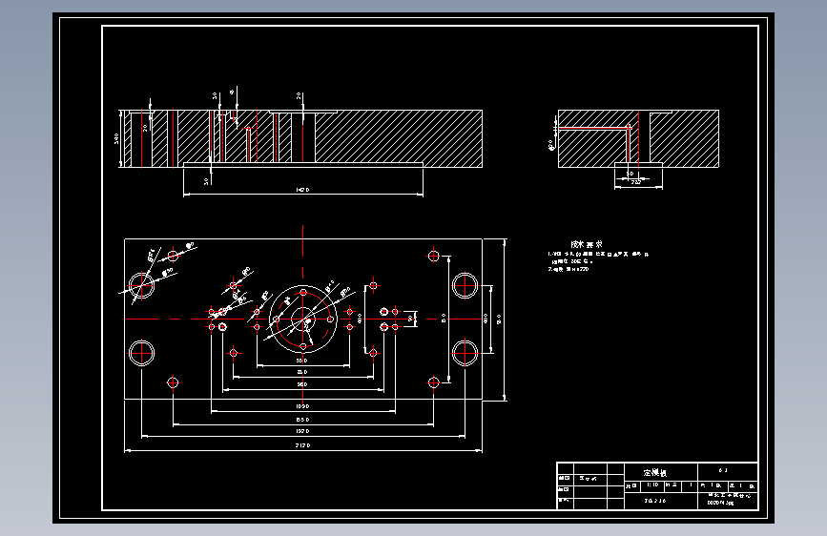Click the 技术要求 heading text

pos(587,244)
